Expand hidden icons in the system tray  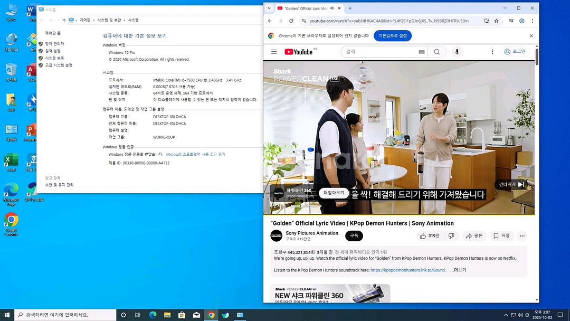click(506, 315)
